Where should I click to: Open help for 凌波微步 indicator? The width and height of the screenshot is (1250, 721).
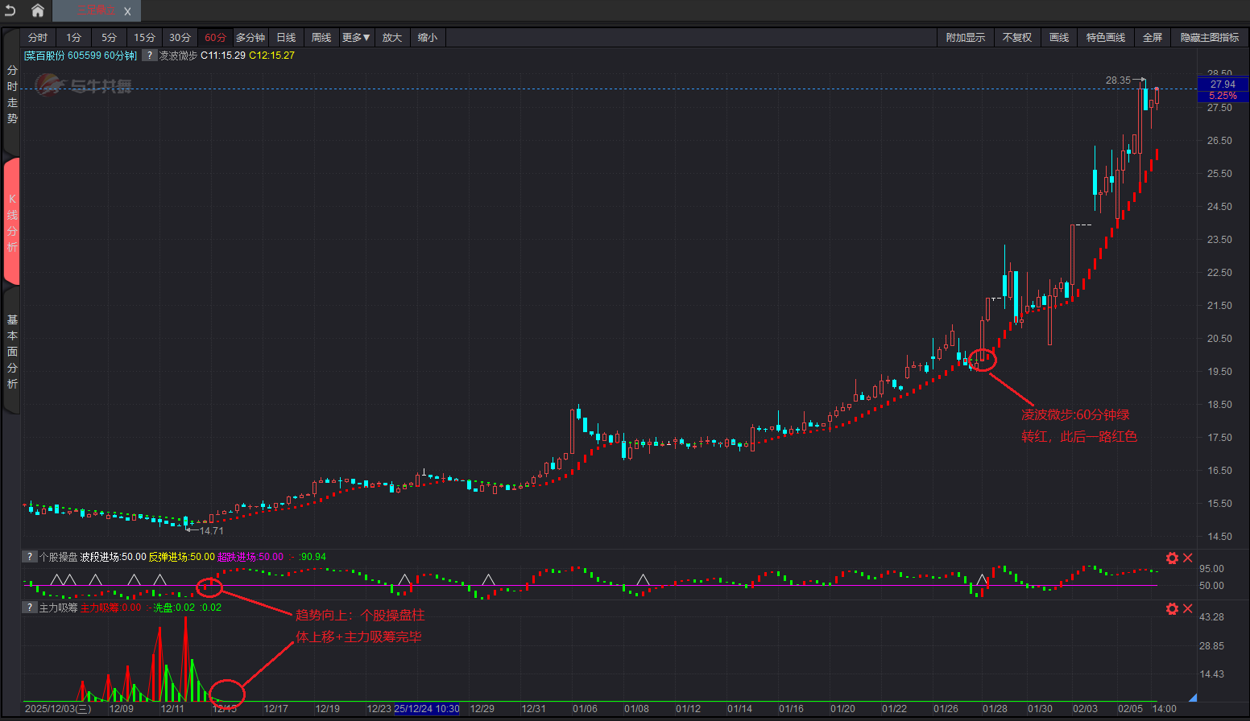tap(150, 56)
